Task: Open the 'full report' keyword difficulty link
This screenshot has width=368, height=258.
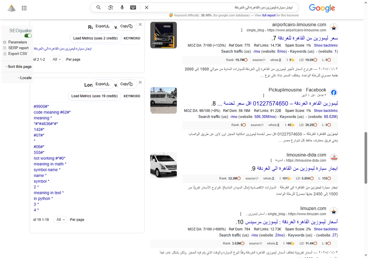Action: click(269, 15)
